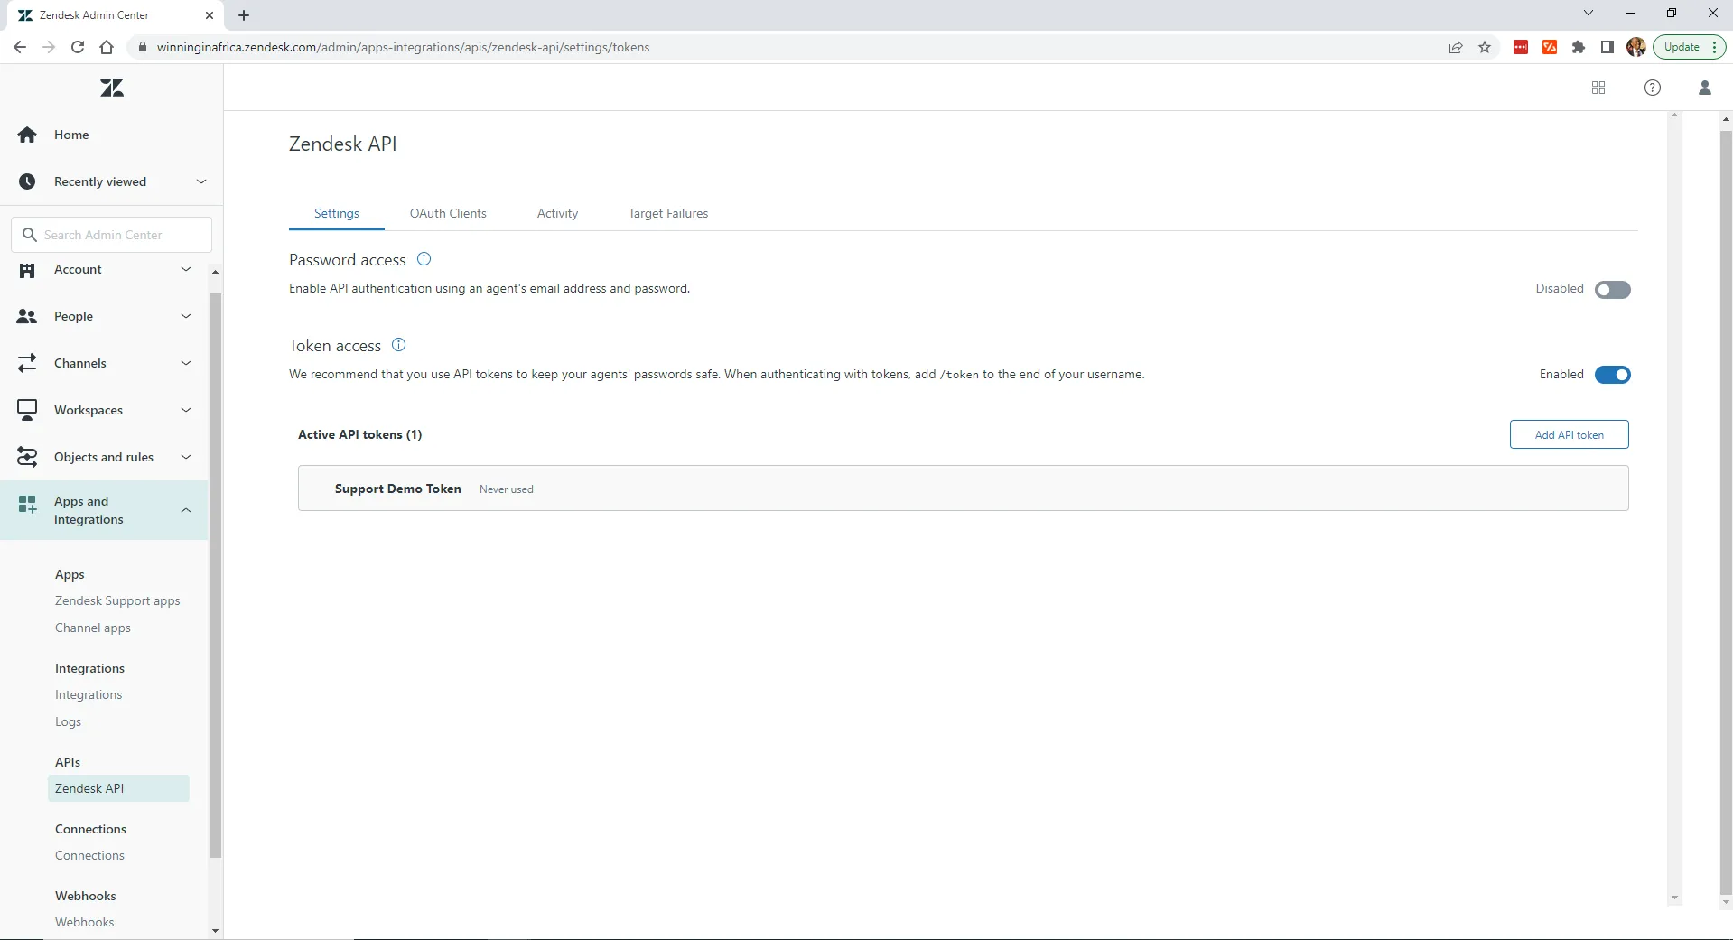The width and height of the screenshot is (1733, 940).
Task: Click the sidebar scrollbar down arrow
Action: point(215,930)
